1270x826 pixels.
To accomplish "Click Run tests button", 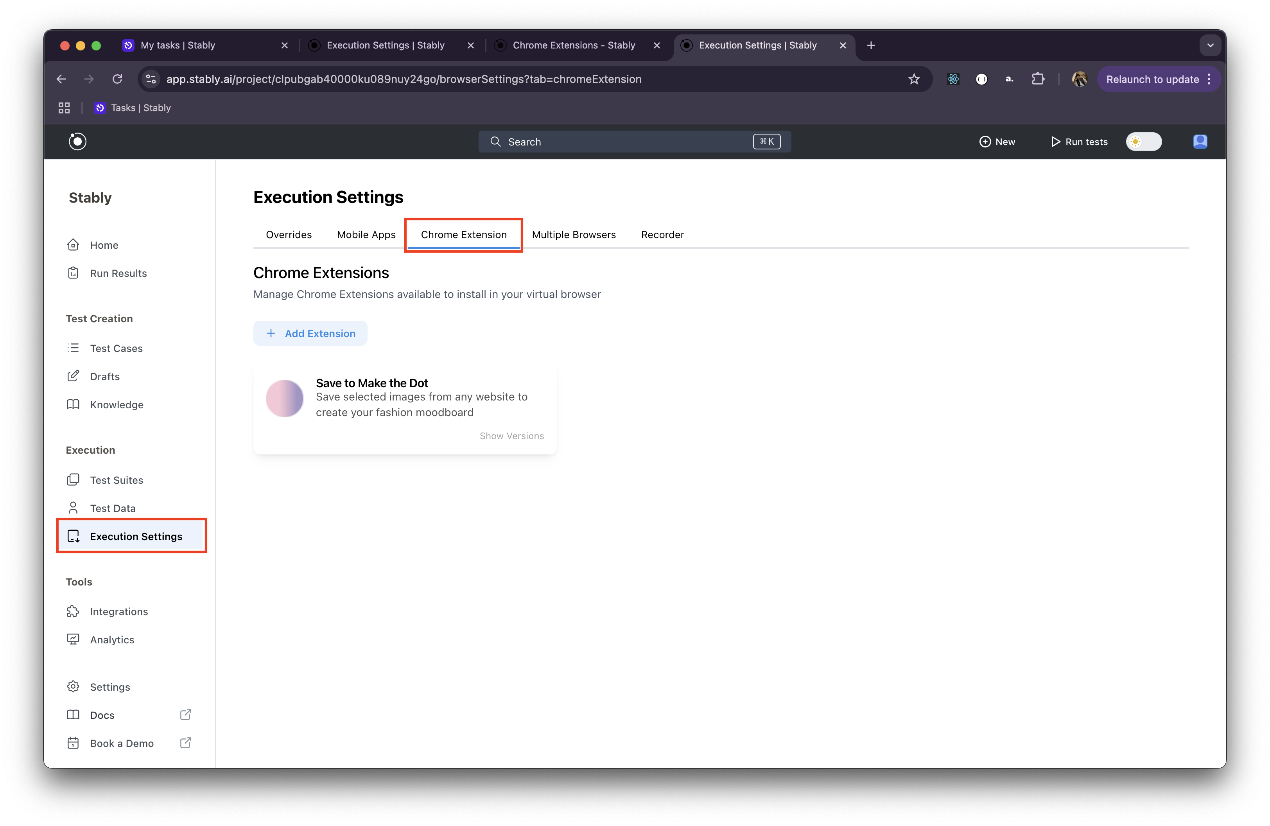I will point(1079,142).
